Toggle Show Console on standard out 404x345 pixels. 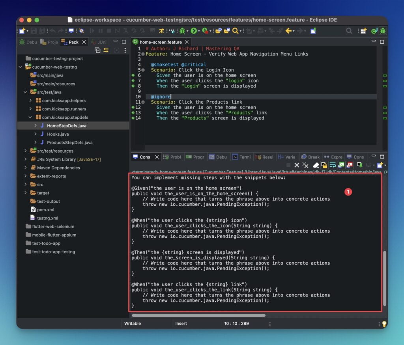341,165
